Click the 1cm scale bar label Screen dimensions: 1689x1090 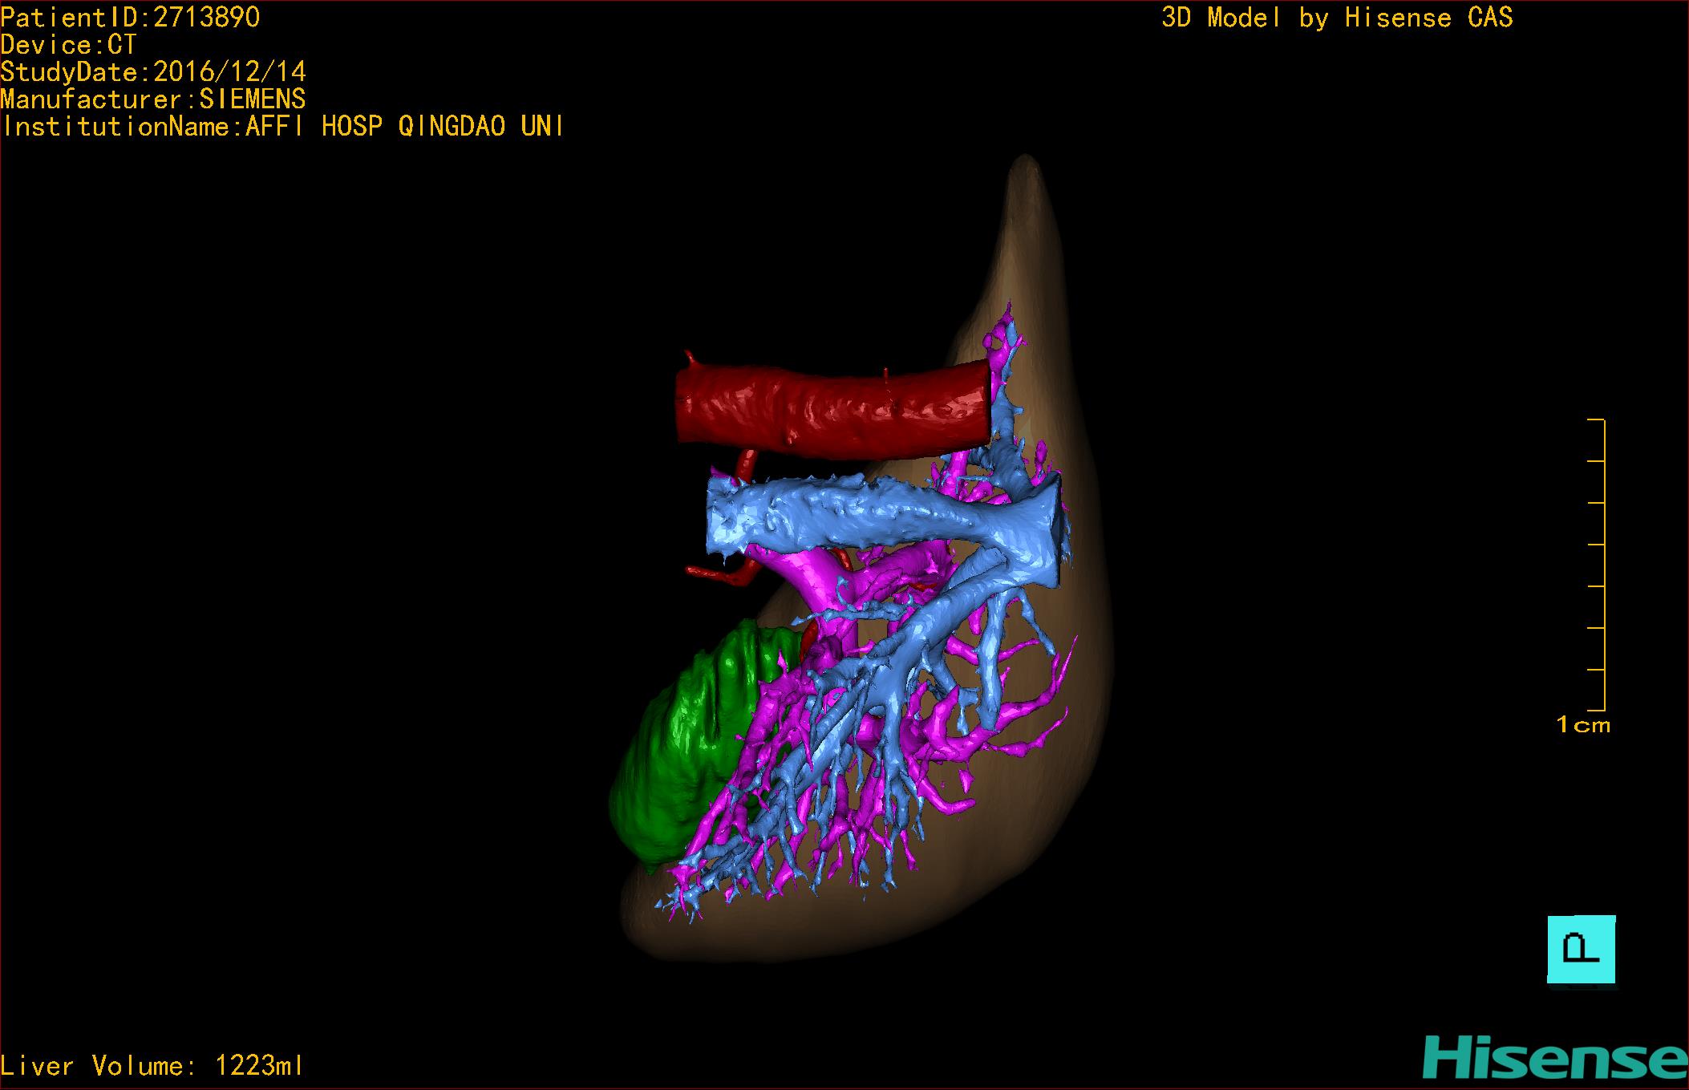pyautogui.click(x=1582, y=725)
